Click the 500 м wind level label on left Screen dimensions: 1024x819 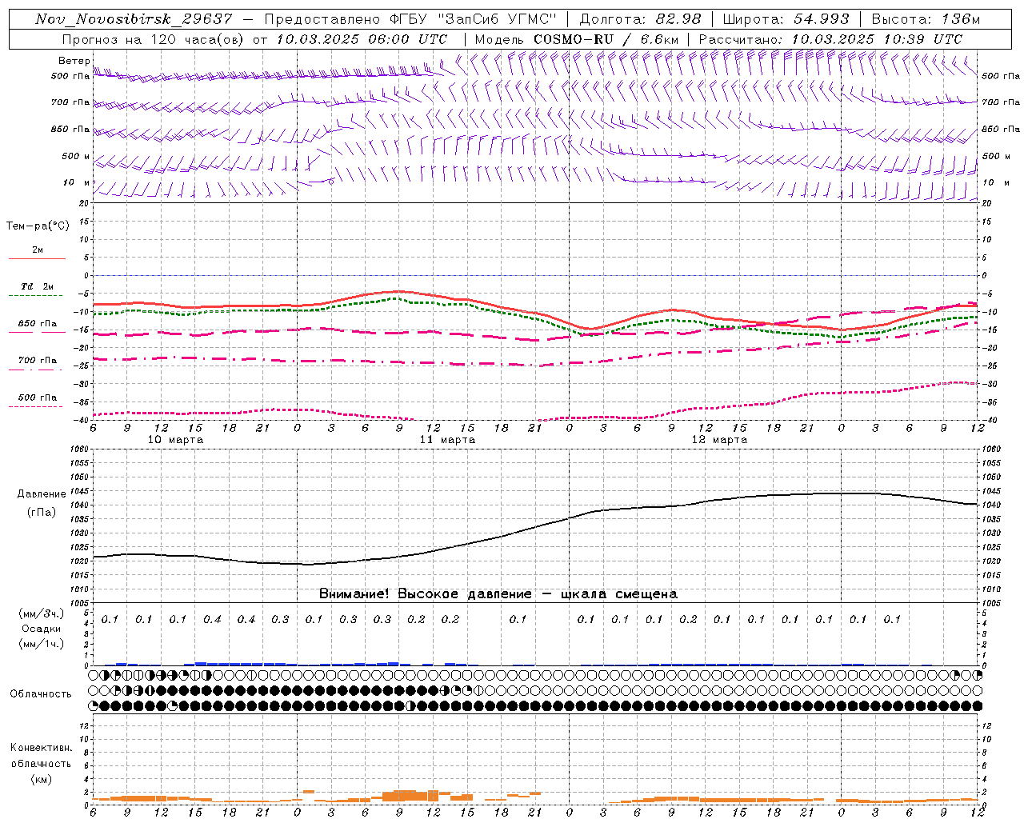tap(76, 156)
